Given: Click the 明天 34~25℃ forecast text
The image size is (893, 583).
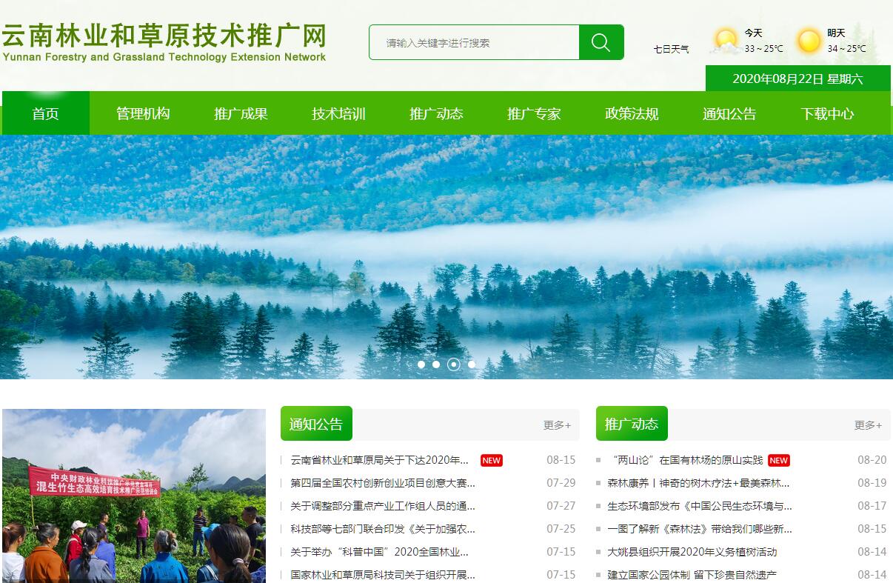Looking at the screenshot, I should (x=846, y=41).
